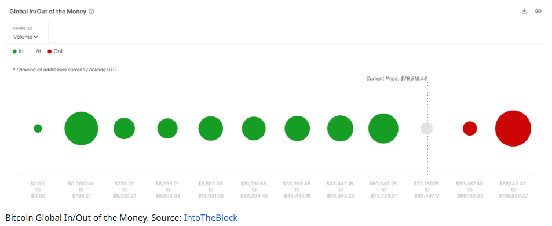Copy the chart link icon
The width and height of the screenshot is (552, 226).
coord(538,11)
